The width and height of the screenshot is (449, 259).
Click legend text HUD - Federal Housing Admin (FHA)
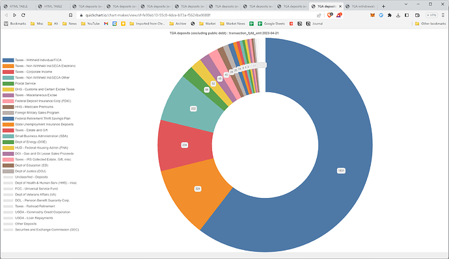[x=42, y=148]
